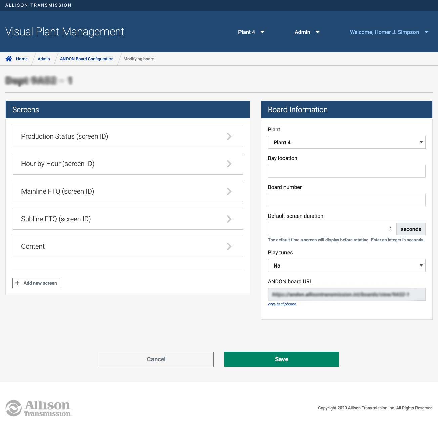Open the Mainline FTQ (screen ID) row
438x434 pixels.
coord(128,191)
